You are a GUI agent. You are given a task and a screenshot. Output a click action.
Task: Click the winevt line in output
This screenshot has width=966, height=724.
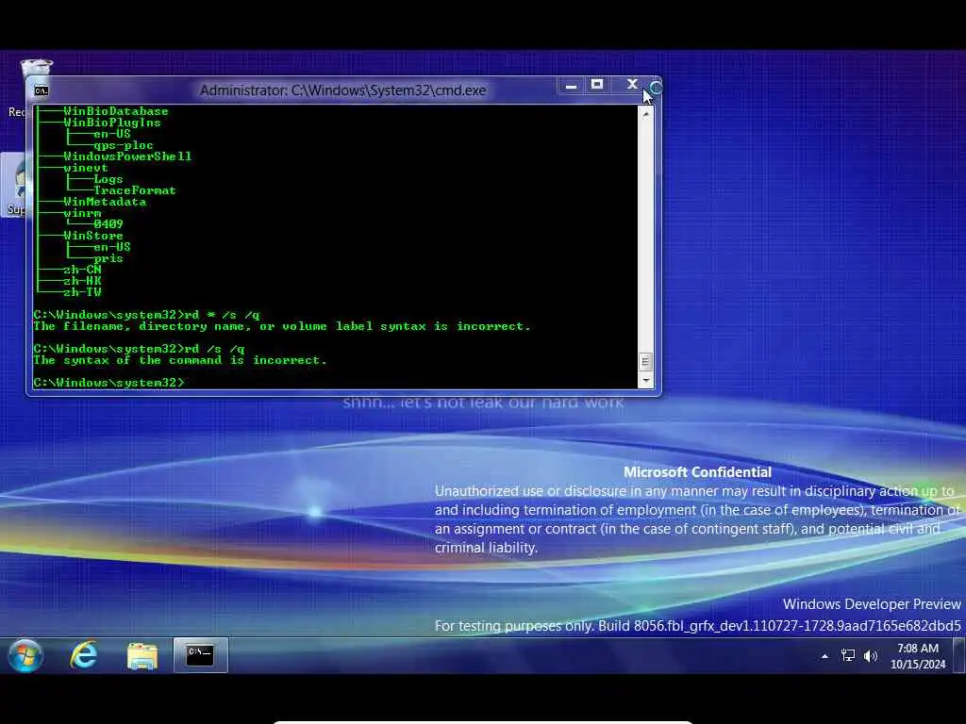click(85, 168)
